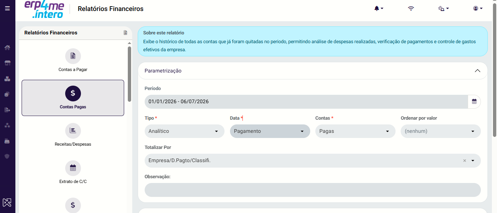497x213 pixels.
Task: Open the network nodes sidebar icon
Action: click(7, 125)
